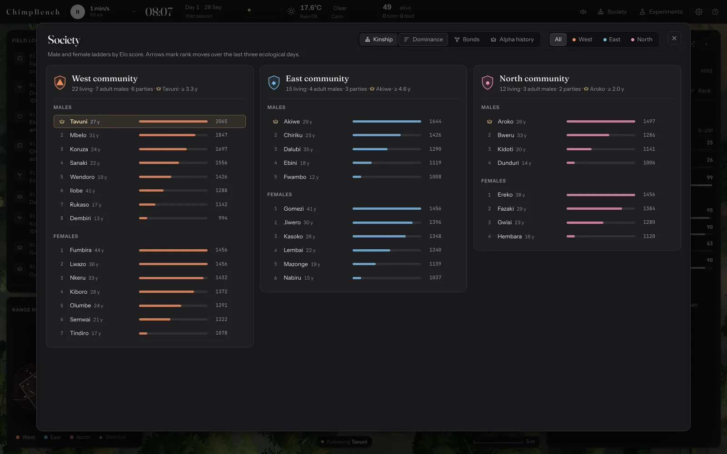Click Dalubi's Elo score bar
Screen dimensions: 727x454
coord(387,149)
